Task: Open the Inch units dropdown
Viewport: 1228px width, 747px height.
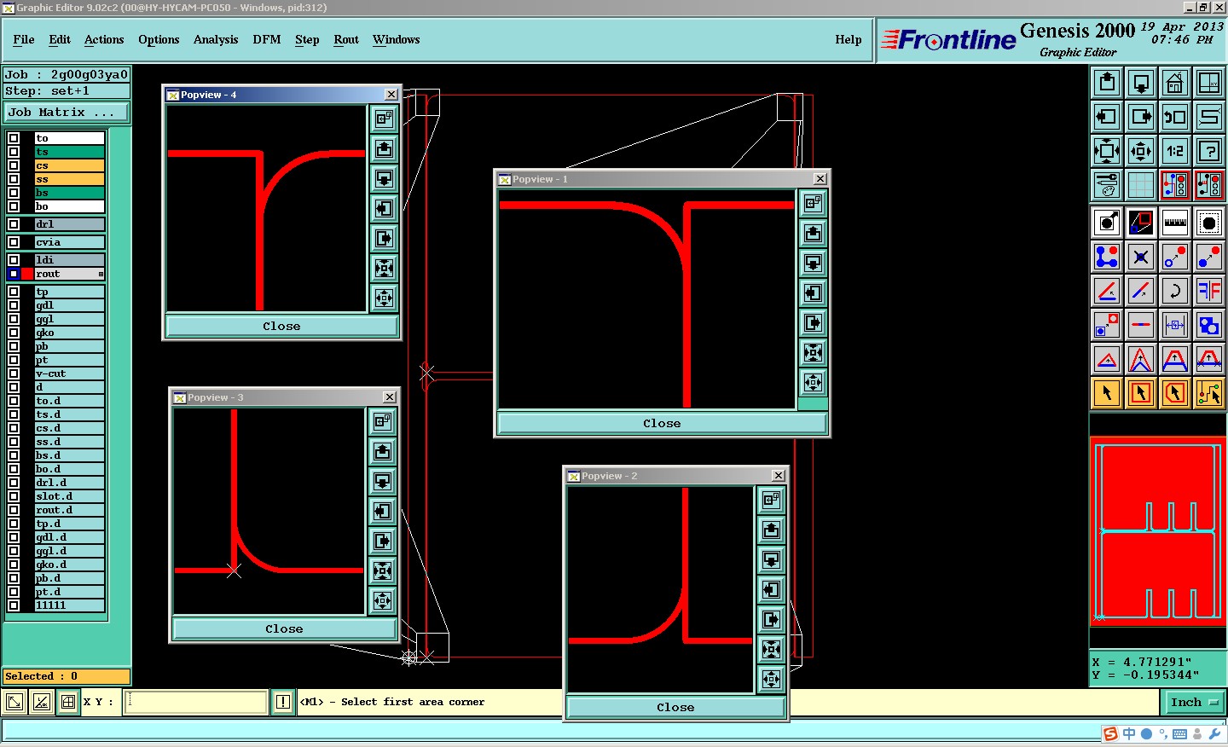Action: tap(1195, 703)
